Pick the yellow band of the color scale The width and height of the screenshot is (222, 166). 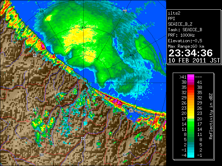191,114
